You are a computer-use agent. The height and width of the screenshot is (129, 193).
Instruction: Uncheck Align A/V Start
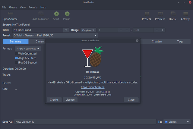16,58
